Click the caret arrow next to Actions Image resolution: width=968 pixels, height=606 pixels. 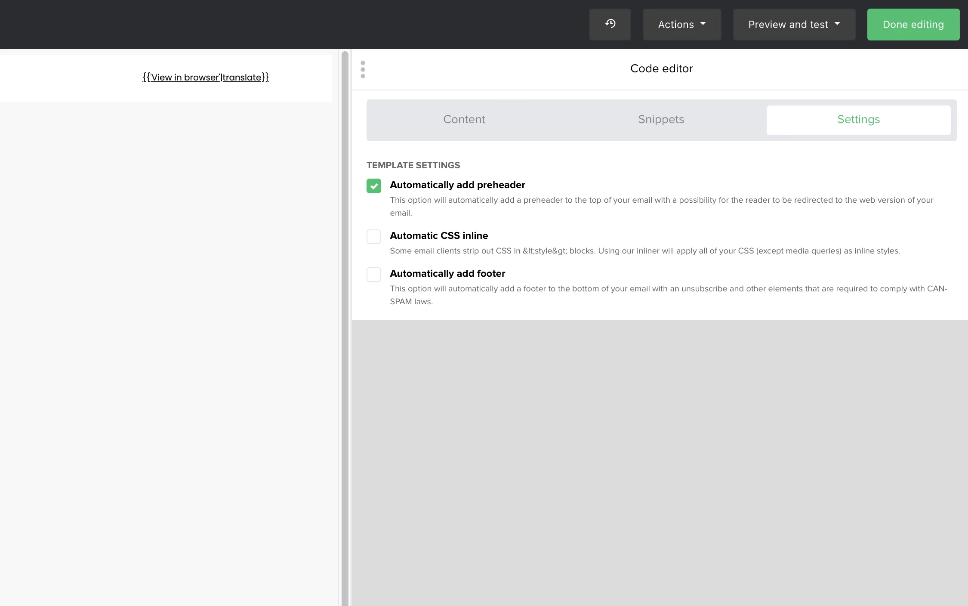point(703,24)
